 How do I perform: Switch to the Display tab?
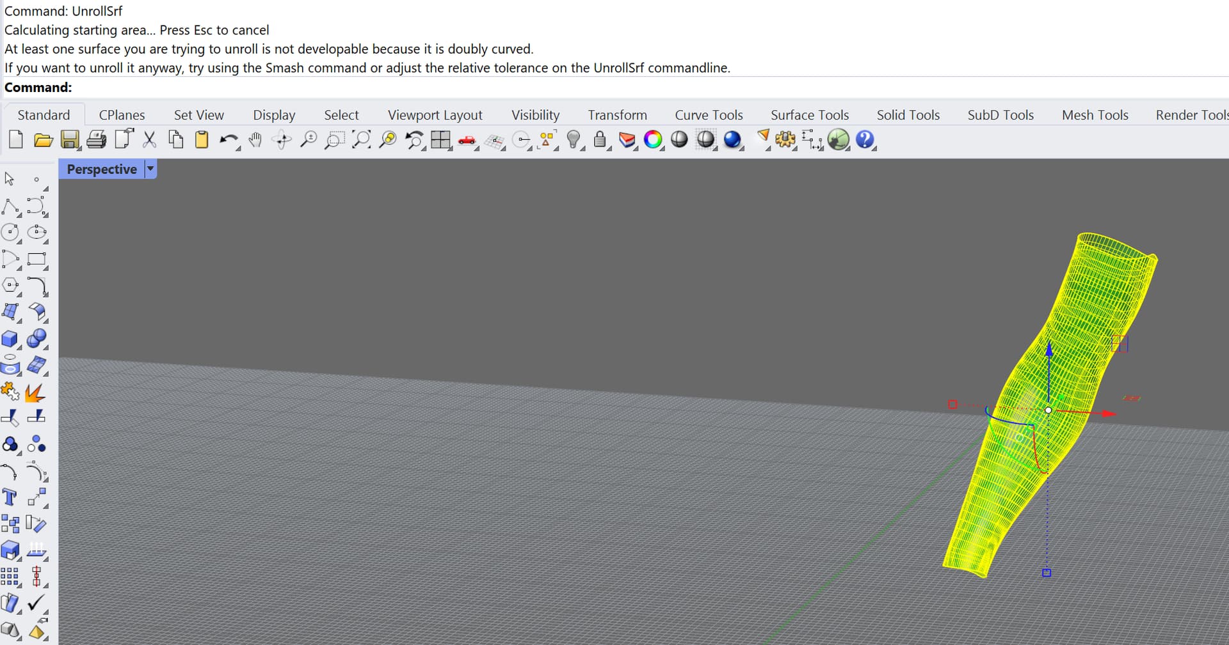274,115
